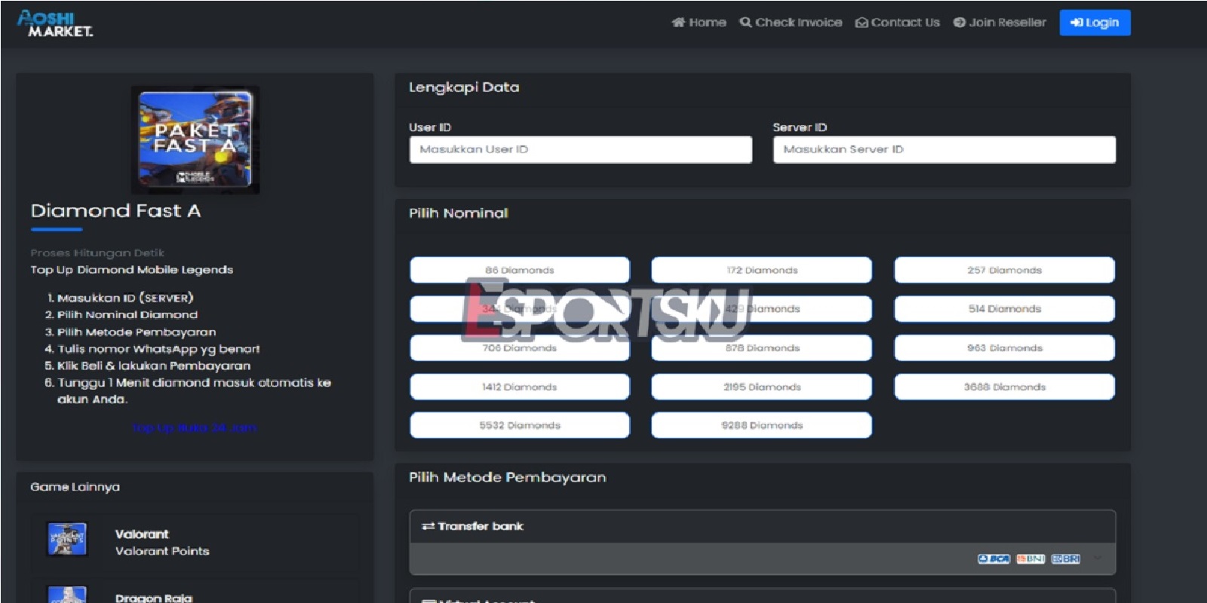Select the 514 Diamonds option

tap(1004, 309)
